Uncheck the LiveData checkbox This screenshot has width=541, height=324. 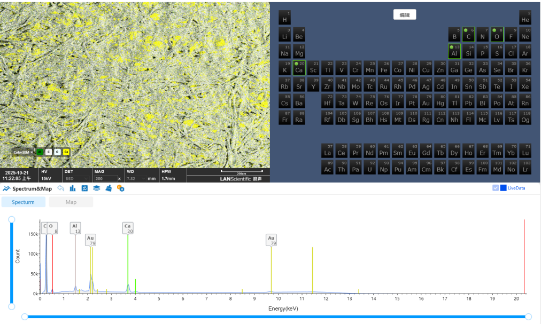point(496,188)
